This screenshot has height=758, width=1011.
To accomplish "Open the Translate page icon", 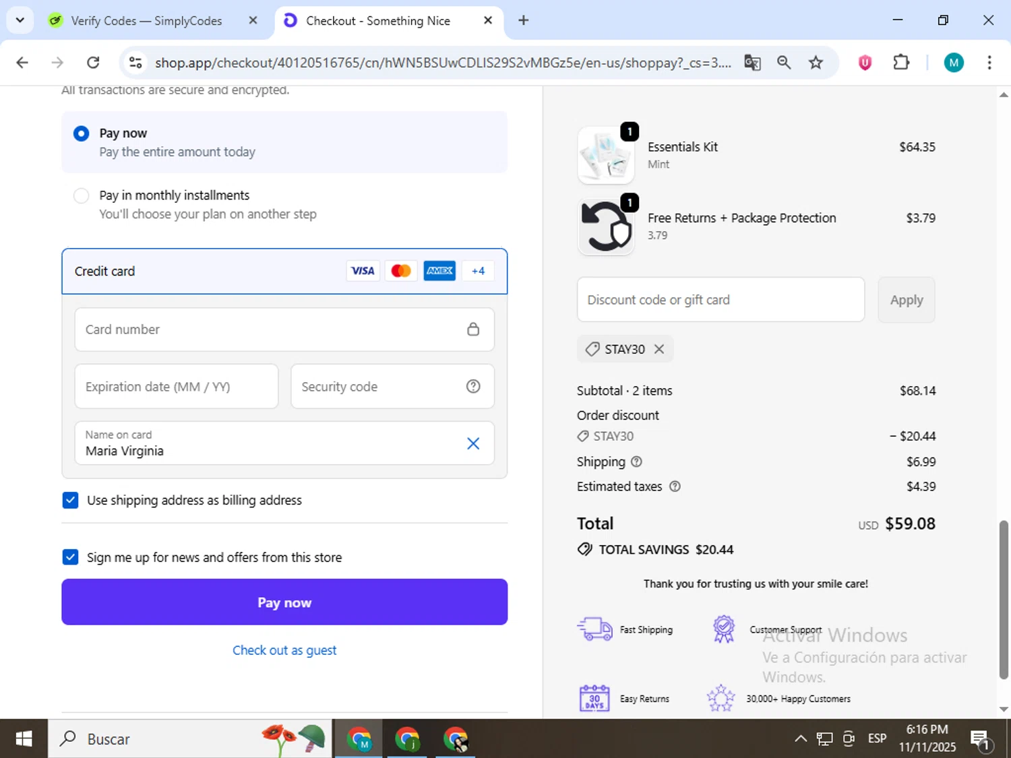I will (x=752, y=63).
